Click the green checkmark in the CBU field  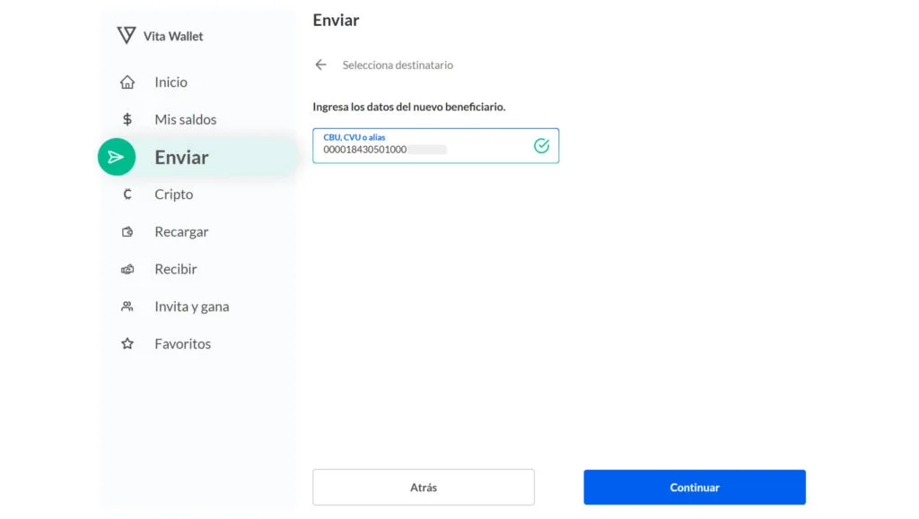[x=541, y=146]
